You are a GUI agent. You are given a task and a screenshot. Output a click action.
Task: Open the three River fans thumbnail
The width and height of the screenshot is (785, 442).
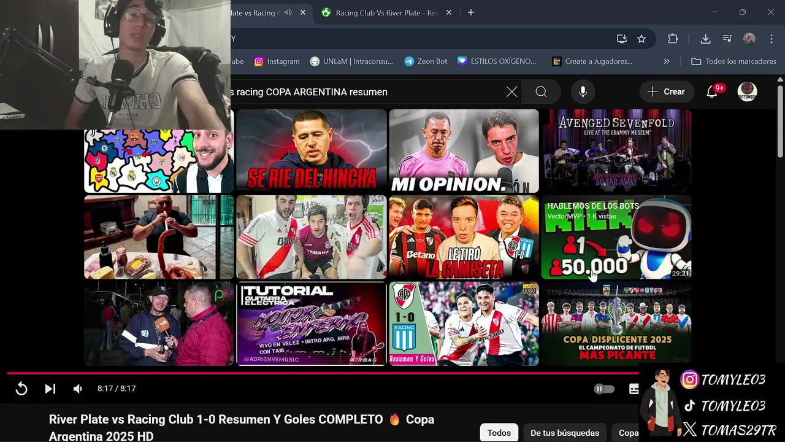pos(312,237)
